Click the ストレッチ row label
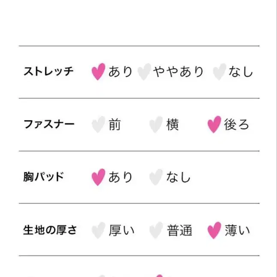Viewport: 277px width, 277px height. pos(49,72)
